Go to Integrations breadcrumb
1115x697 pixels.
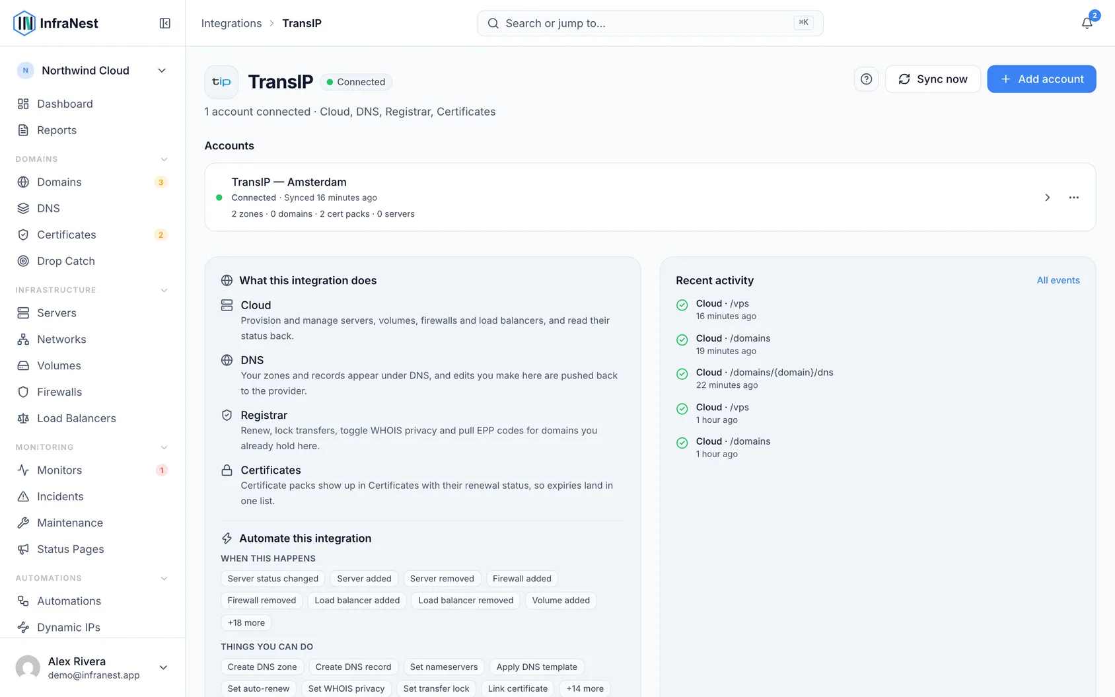tap(231, 23)
